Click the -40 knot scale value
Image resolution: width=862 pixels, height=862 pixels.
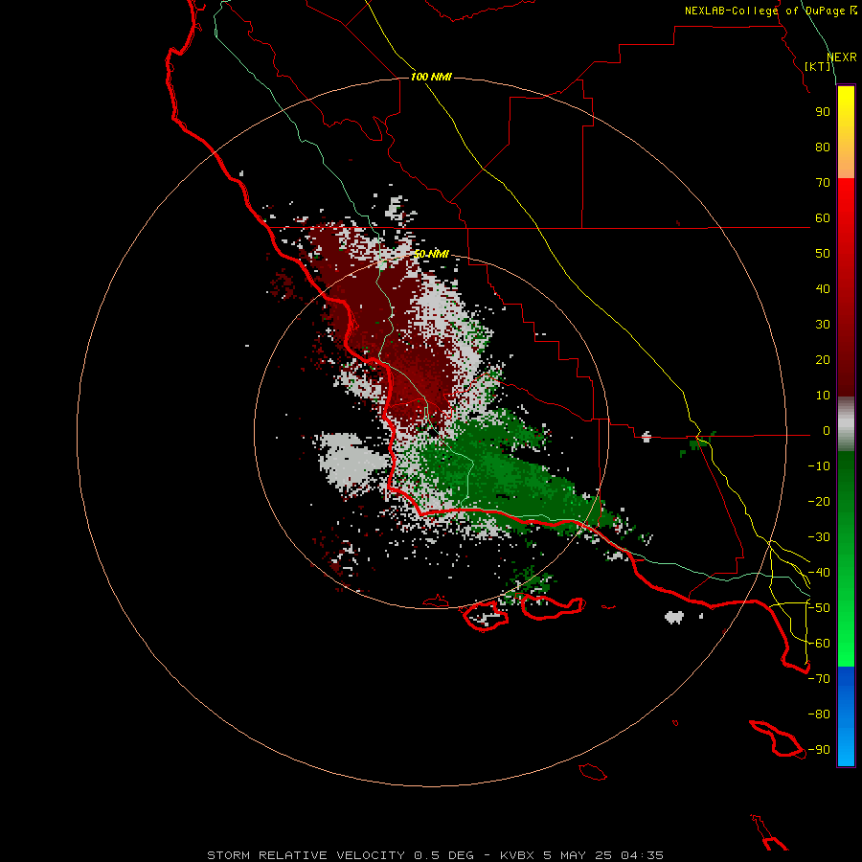[x=819, y=573]
